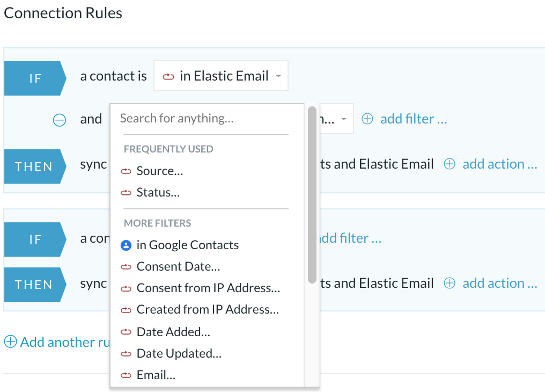
Task: Click 'add action ...' in first rule
Action: pos(500,164)
